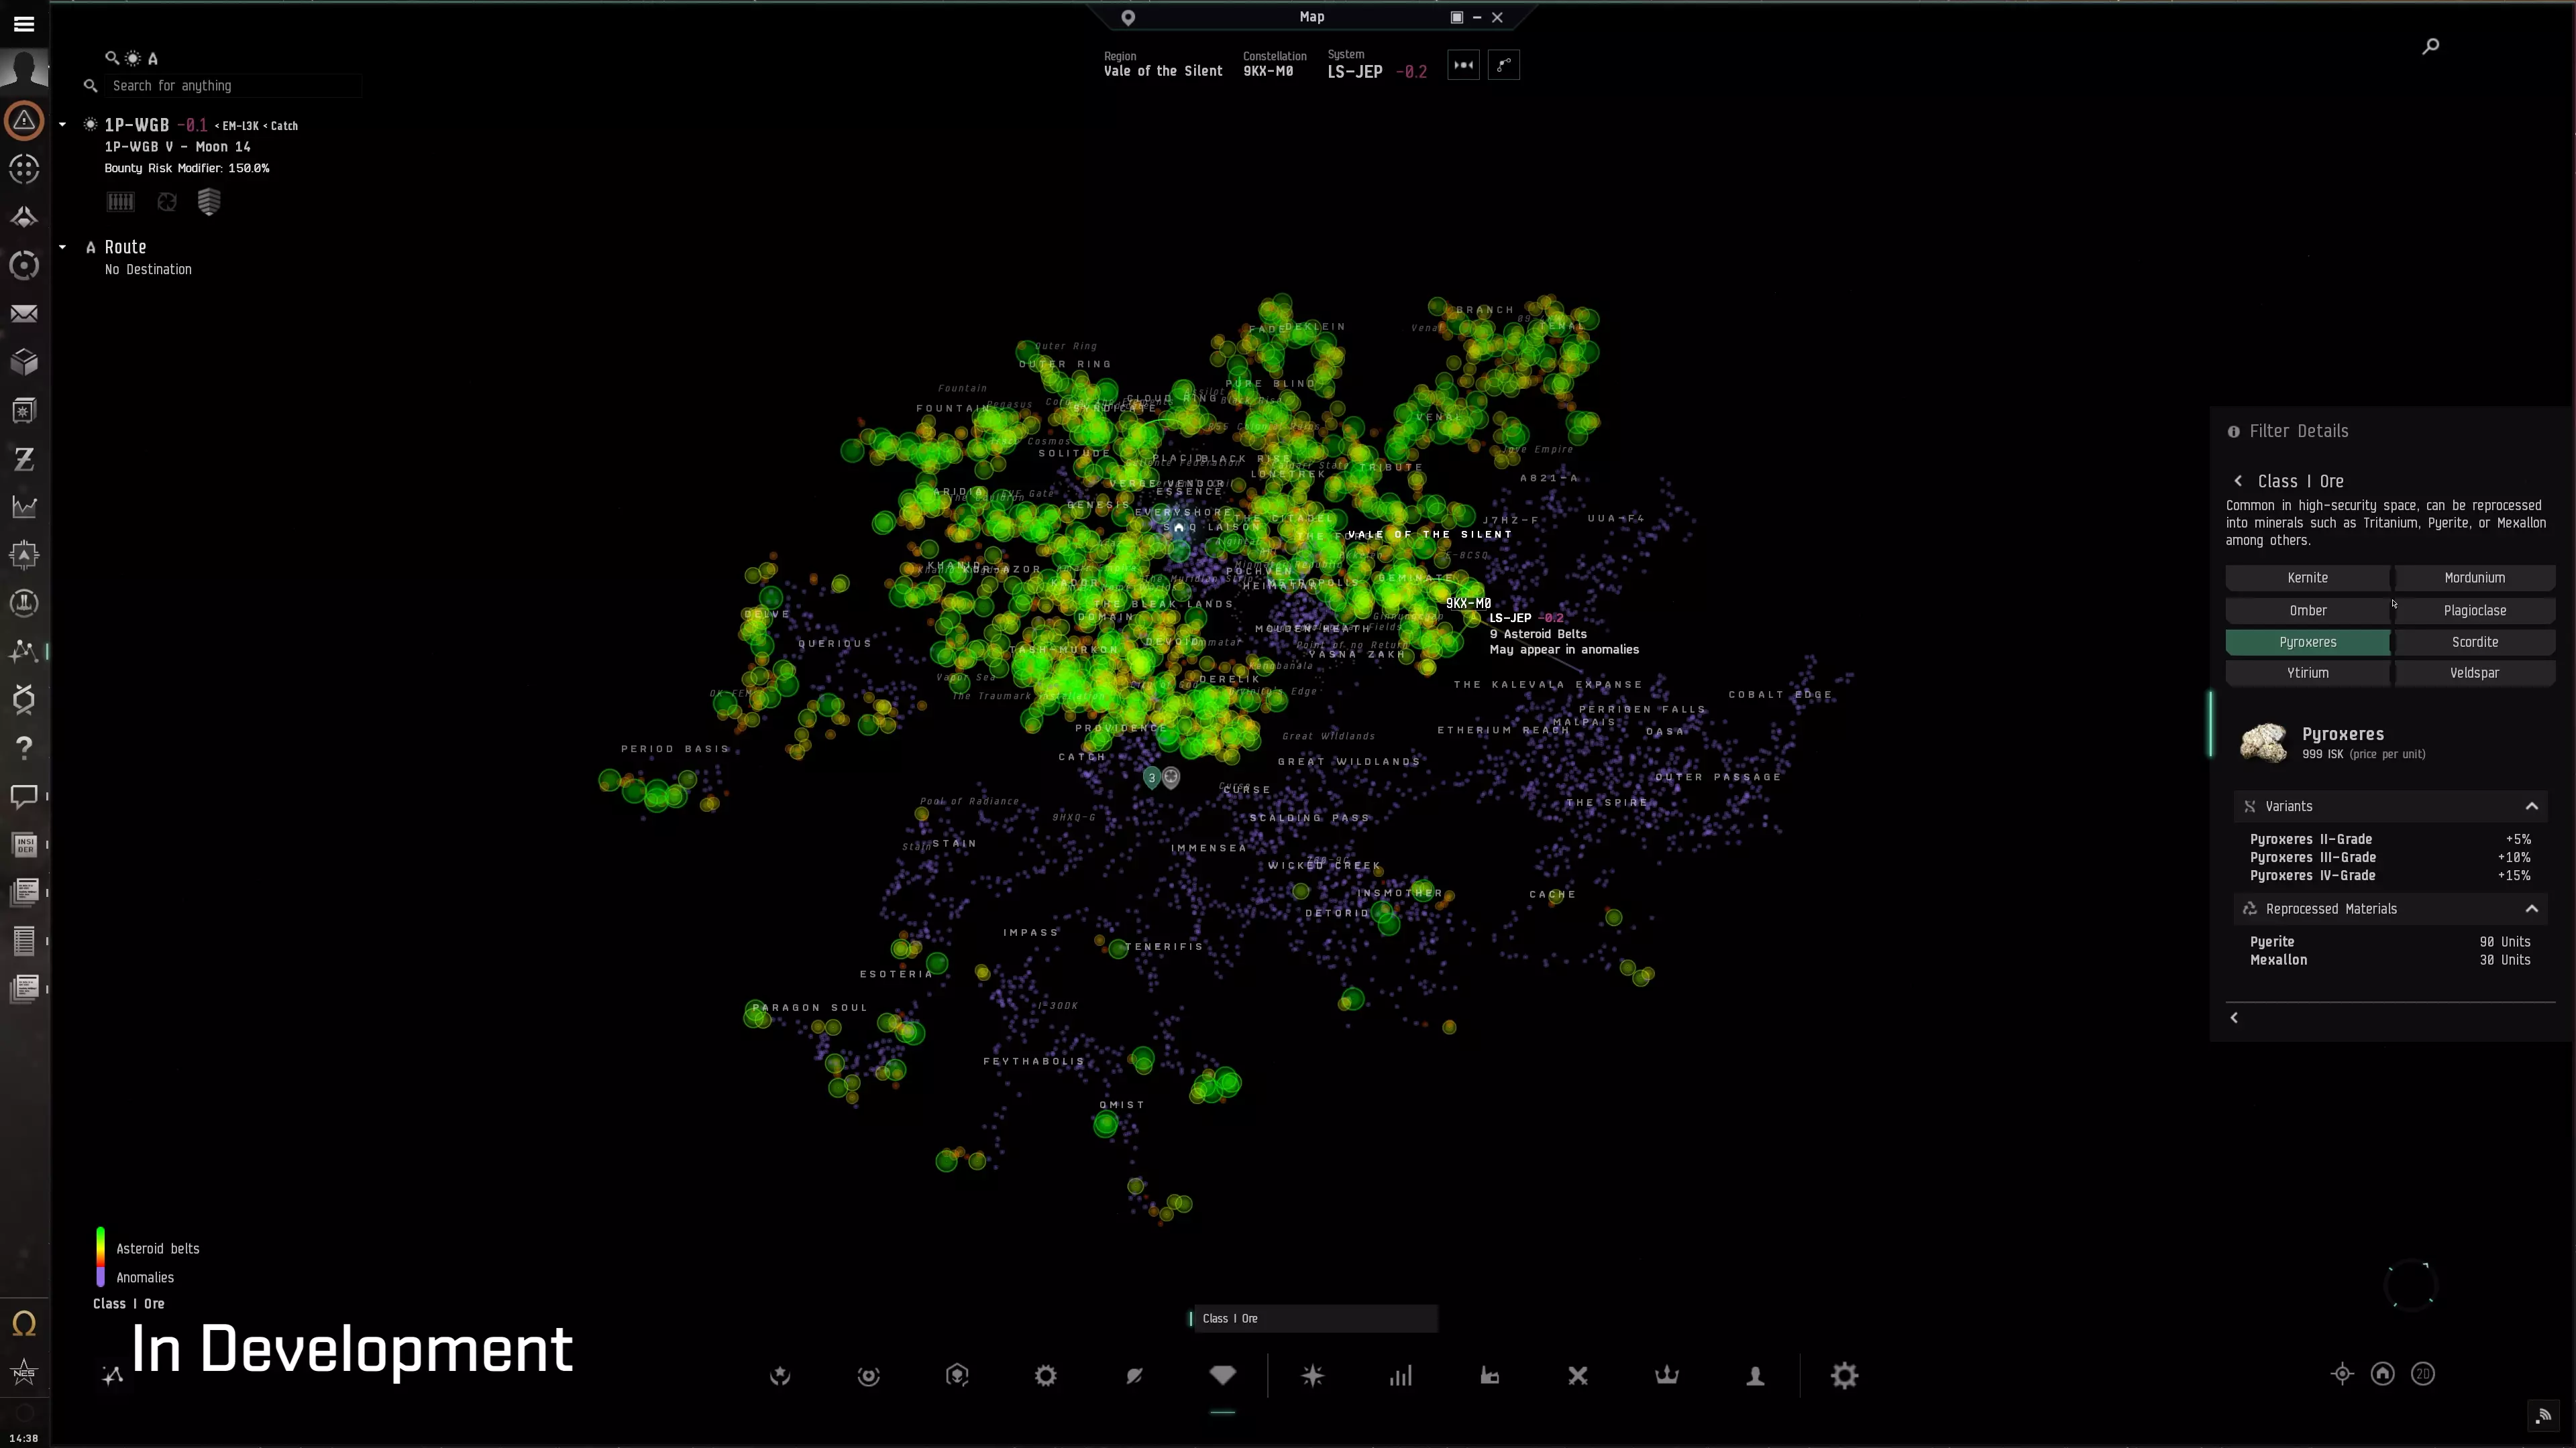Open sovereignty crown filter icon
Viewport: 2576px width, 1448px height.
click(1666, 1376)
